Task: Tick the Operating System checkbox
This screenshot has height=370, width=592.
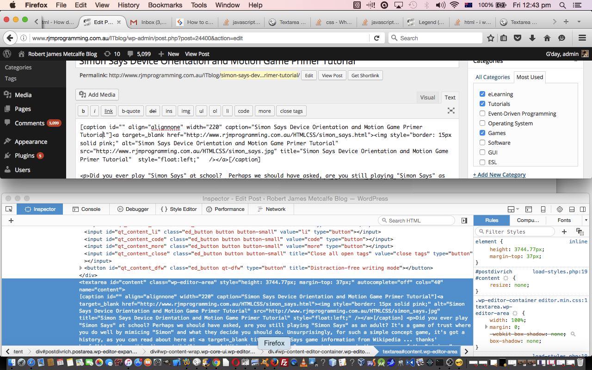Action: coord(482,123)
